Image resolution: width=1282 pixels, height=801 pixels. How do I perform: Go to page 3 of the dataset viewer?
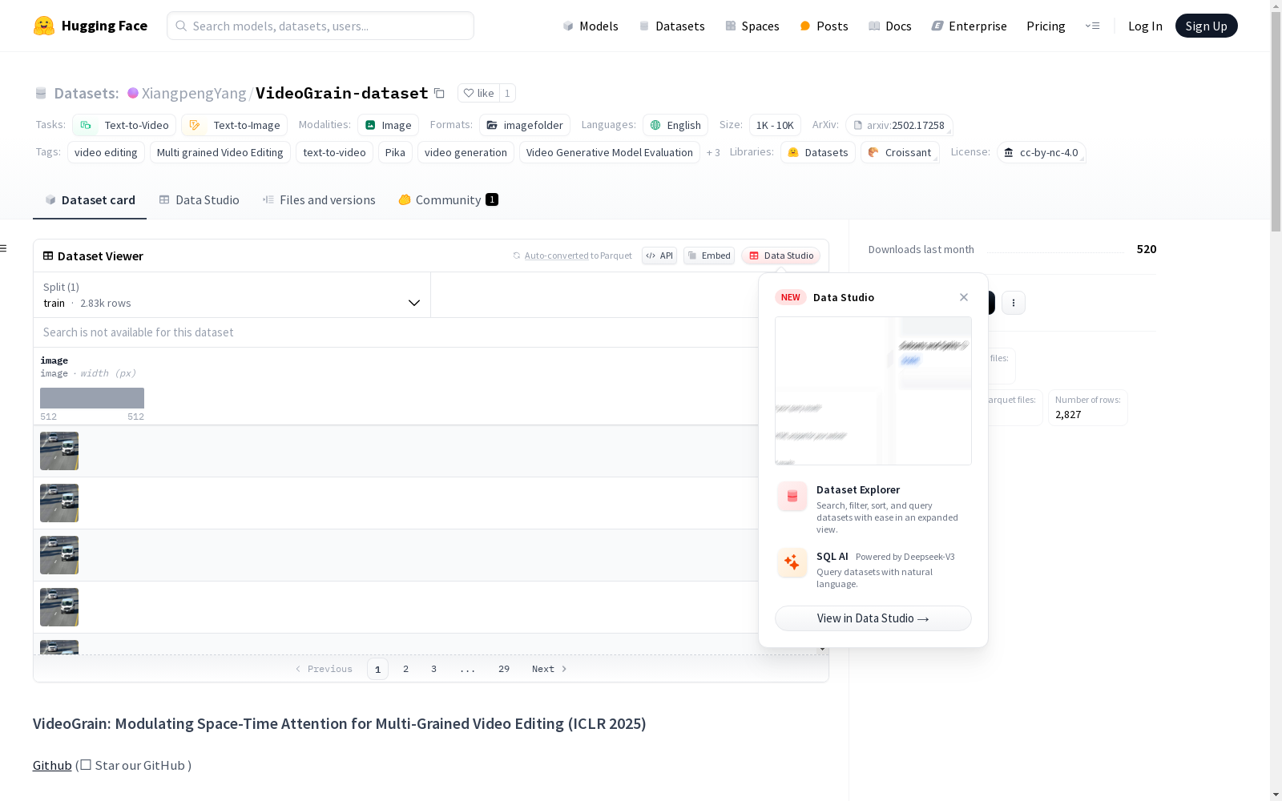[434, 669]
